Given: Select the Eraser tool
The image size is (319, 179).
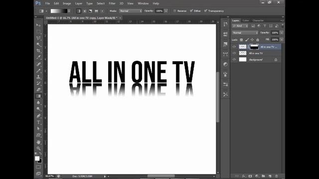Looking at the screenshot, I should point(38,89).
